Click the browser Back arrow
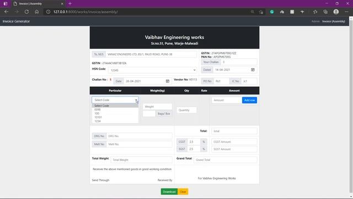 [6, 12]
